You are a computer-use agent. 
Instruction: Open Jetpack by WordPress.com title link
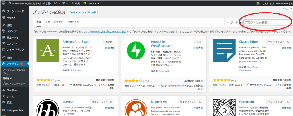161,44
